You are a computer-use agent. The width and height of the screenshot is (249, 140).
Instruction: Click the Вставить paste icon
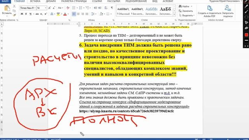pyautogui.click(x=7, y=8)
